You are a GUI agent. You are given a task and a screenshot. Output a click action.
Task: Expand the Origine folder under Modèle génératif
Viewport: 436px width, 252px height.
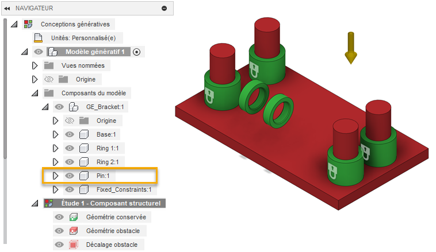[x=35, y=79]
